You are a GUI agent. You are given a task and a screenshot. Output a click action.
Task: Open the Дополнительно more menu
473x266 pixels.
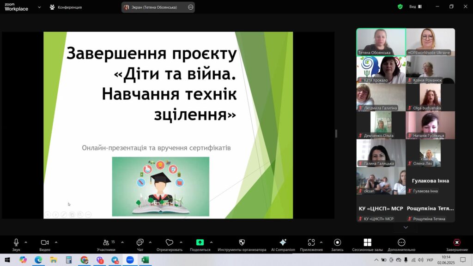[401, 242]
